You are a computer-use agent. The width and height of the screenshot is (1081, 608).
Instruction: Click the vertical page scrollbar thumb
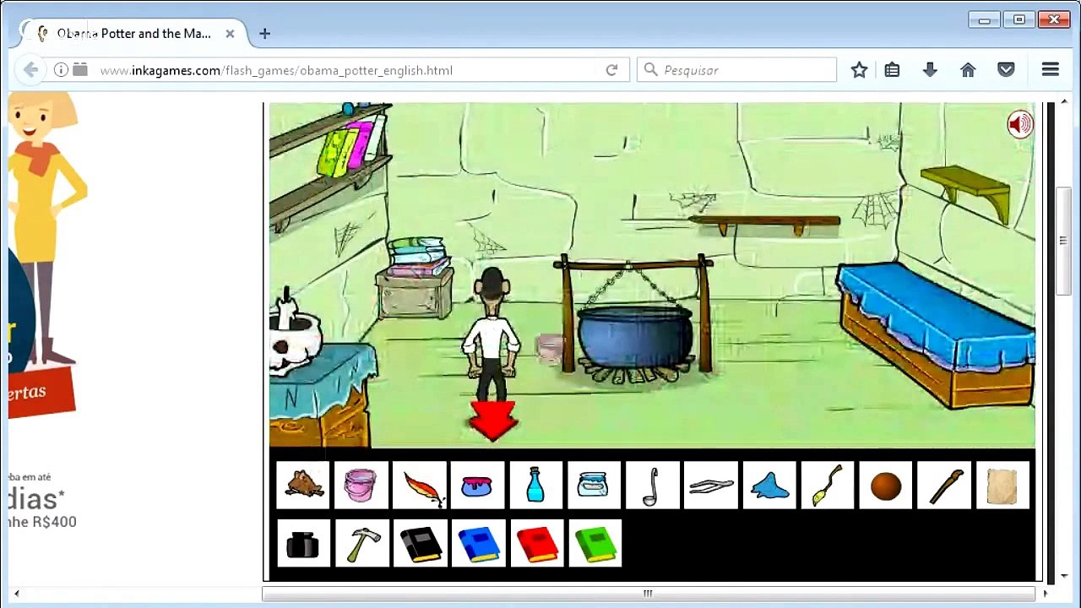[x=1063, y=241]
